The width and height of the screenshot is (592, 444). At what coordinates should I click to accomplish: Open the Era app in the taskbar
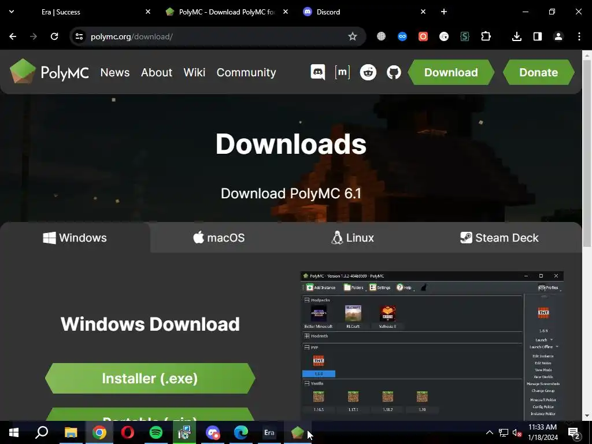point(269,432)
